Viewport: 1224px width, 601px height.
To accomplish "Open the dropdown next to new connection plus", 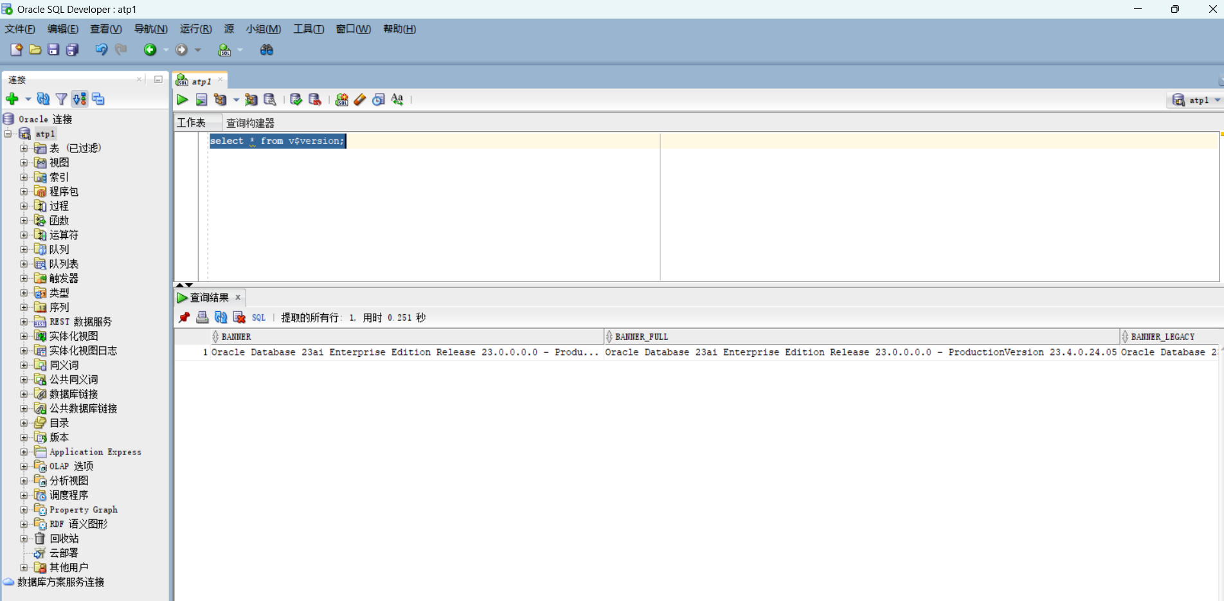I will coord(28,99).
